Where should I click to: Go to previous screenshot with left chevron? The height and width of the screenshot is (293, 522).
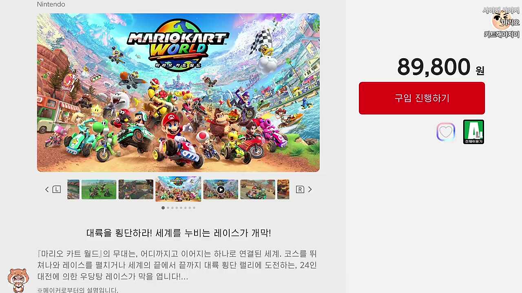(x=47, y=189)
